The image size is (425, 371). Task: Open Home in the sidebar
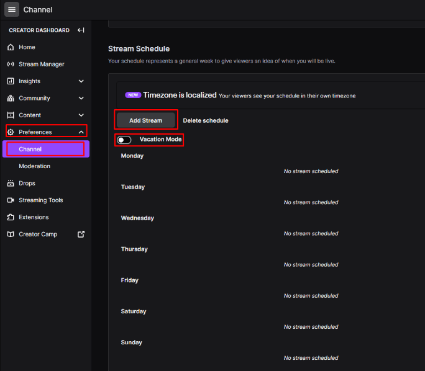click(x=45, y=47)
